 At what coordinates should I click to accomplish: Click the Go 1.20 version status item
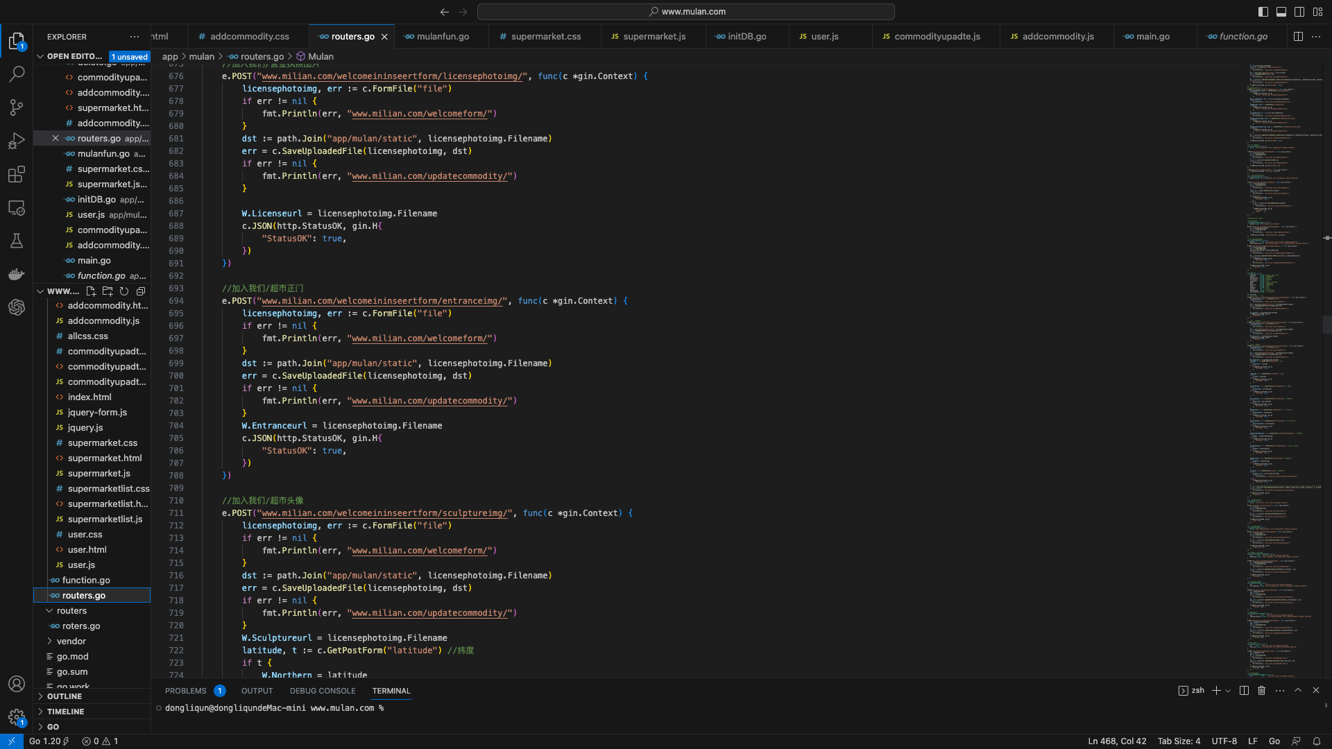coord(49,741)
